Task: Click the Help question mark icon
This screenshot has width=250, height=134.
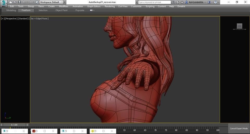Action: (x=215, y=2)
